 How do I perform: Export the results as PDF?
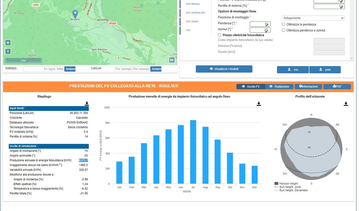(337, 86)
